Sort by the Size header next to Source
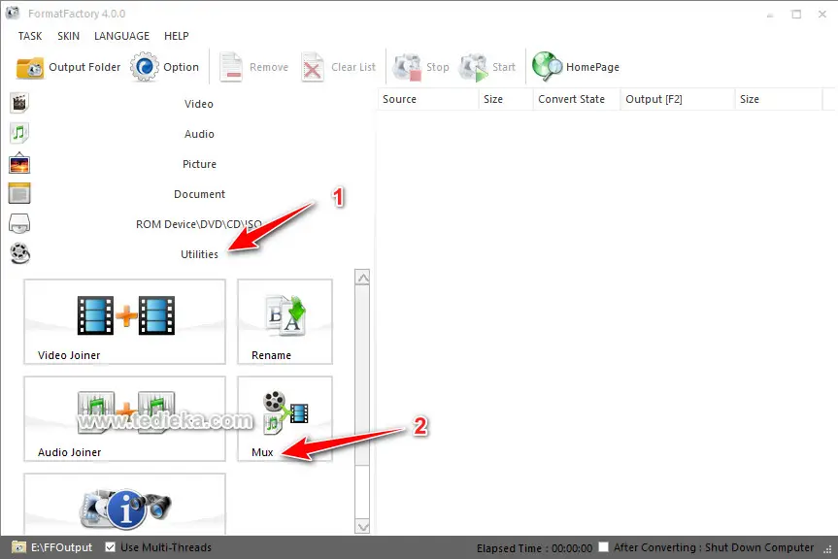Image resolution: width=838 pixels, height=559 pixels. (x=506, y=99)
